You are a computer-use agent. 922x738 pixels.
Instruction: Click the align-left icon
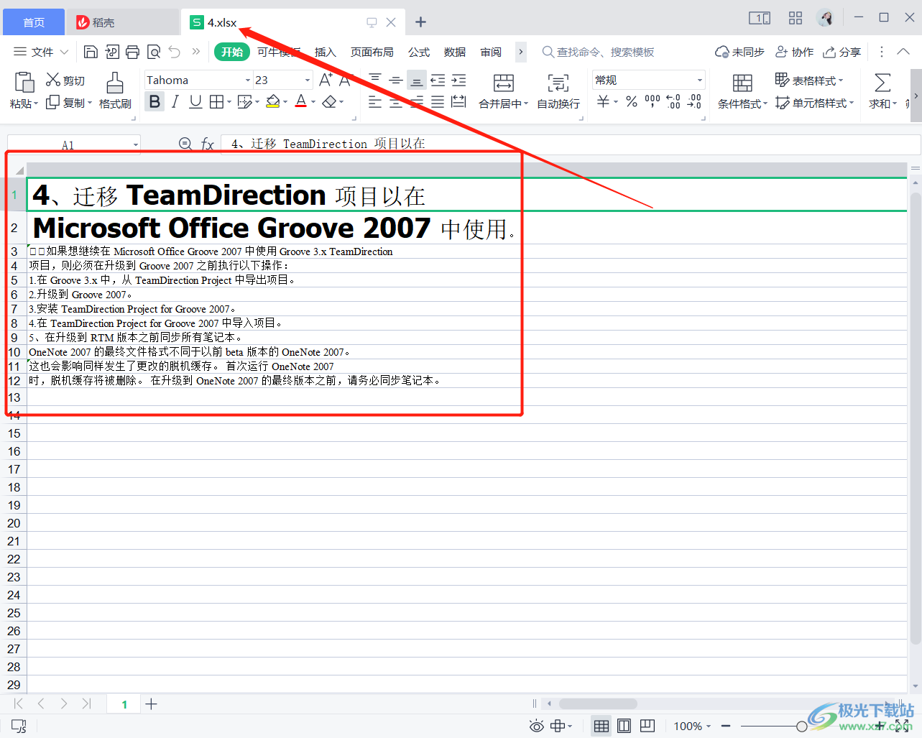coord(374,102)
